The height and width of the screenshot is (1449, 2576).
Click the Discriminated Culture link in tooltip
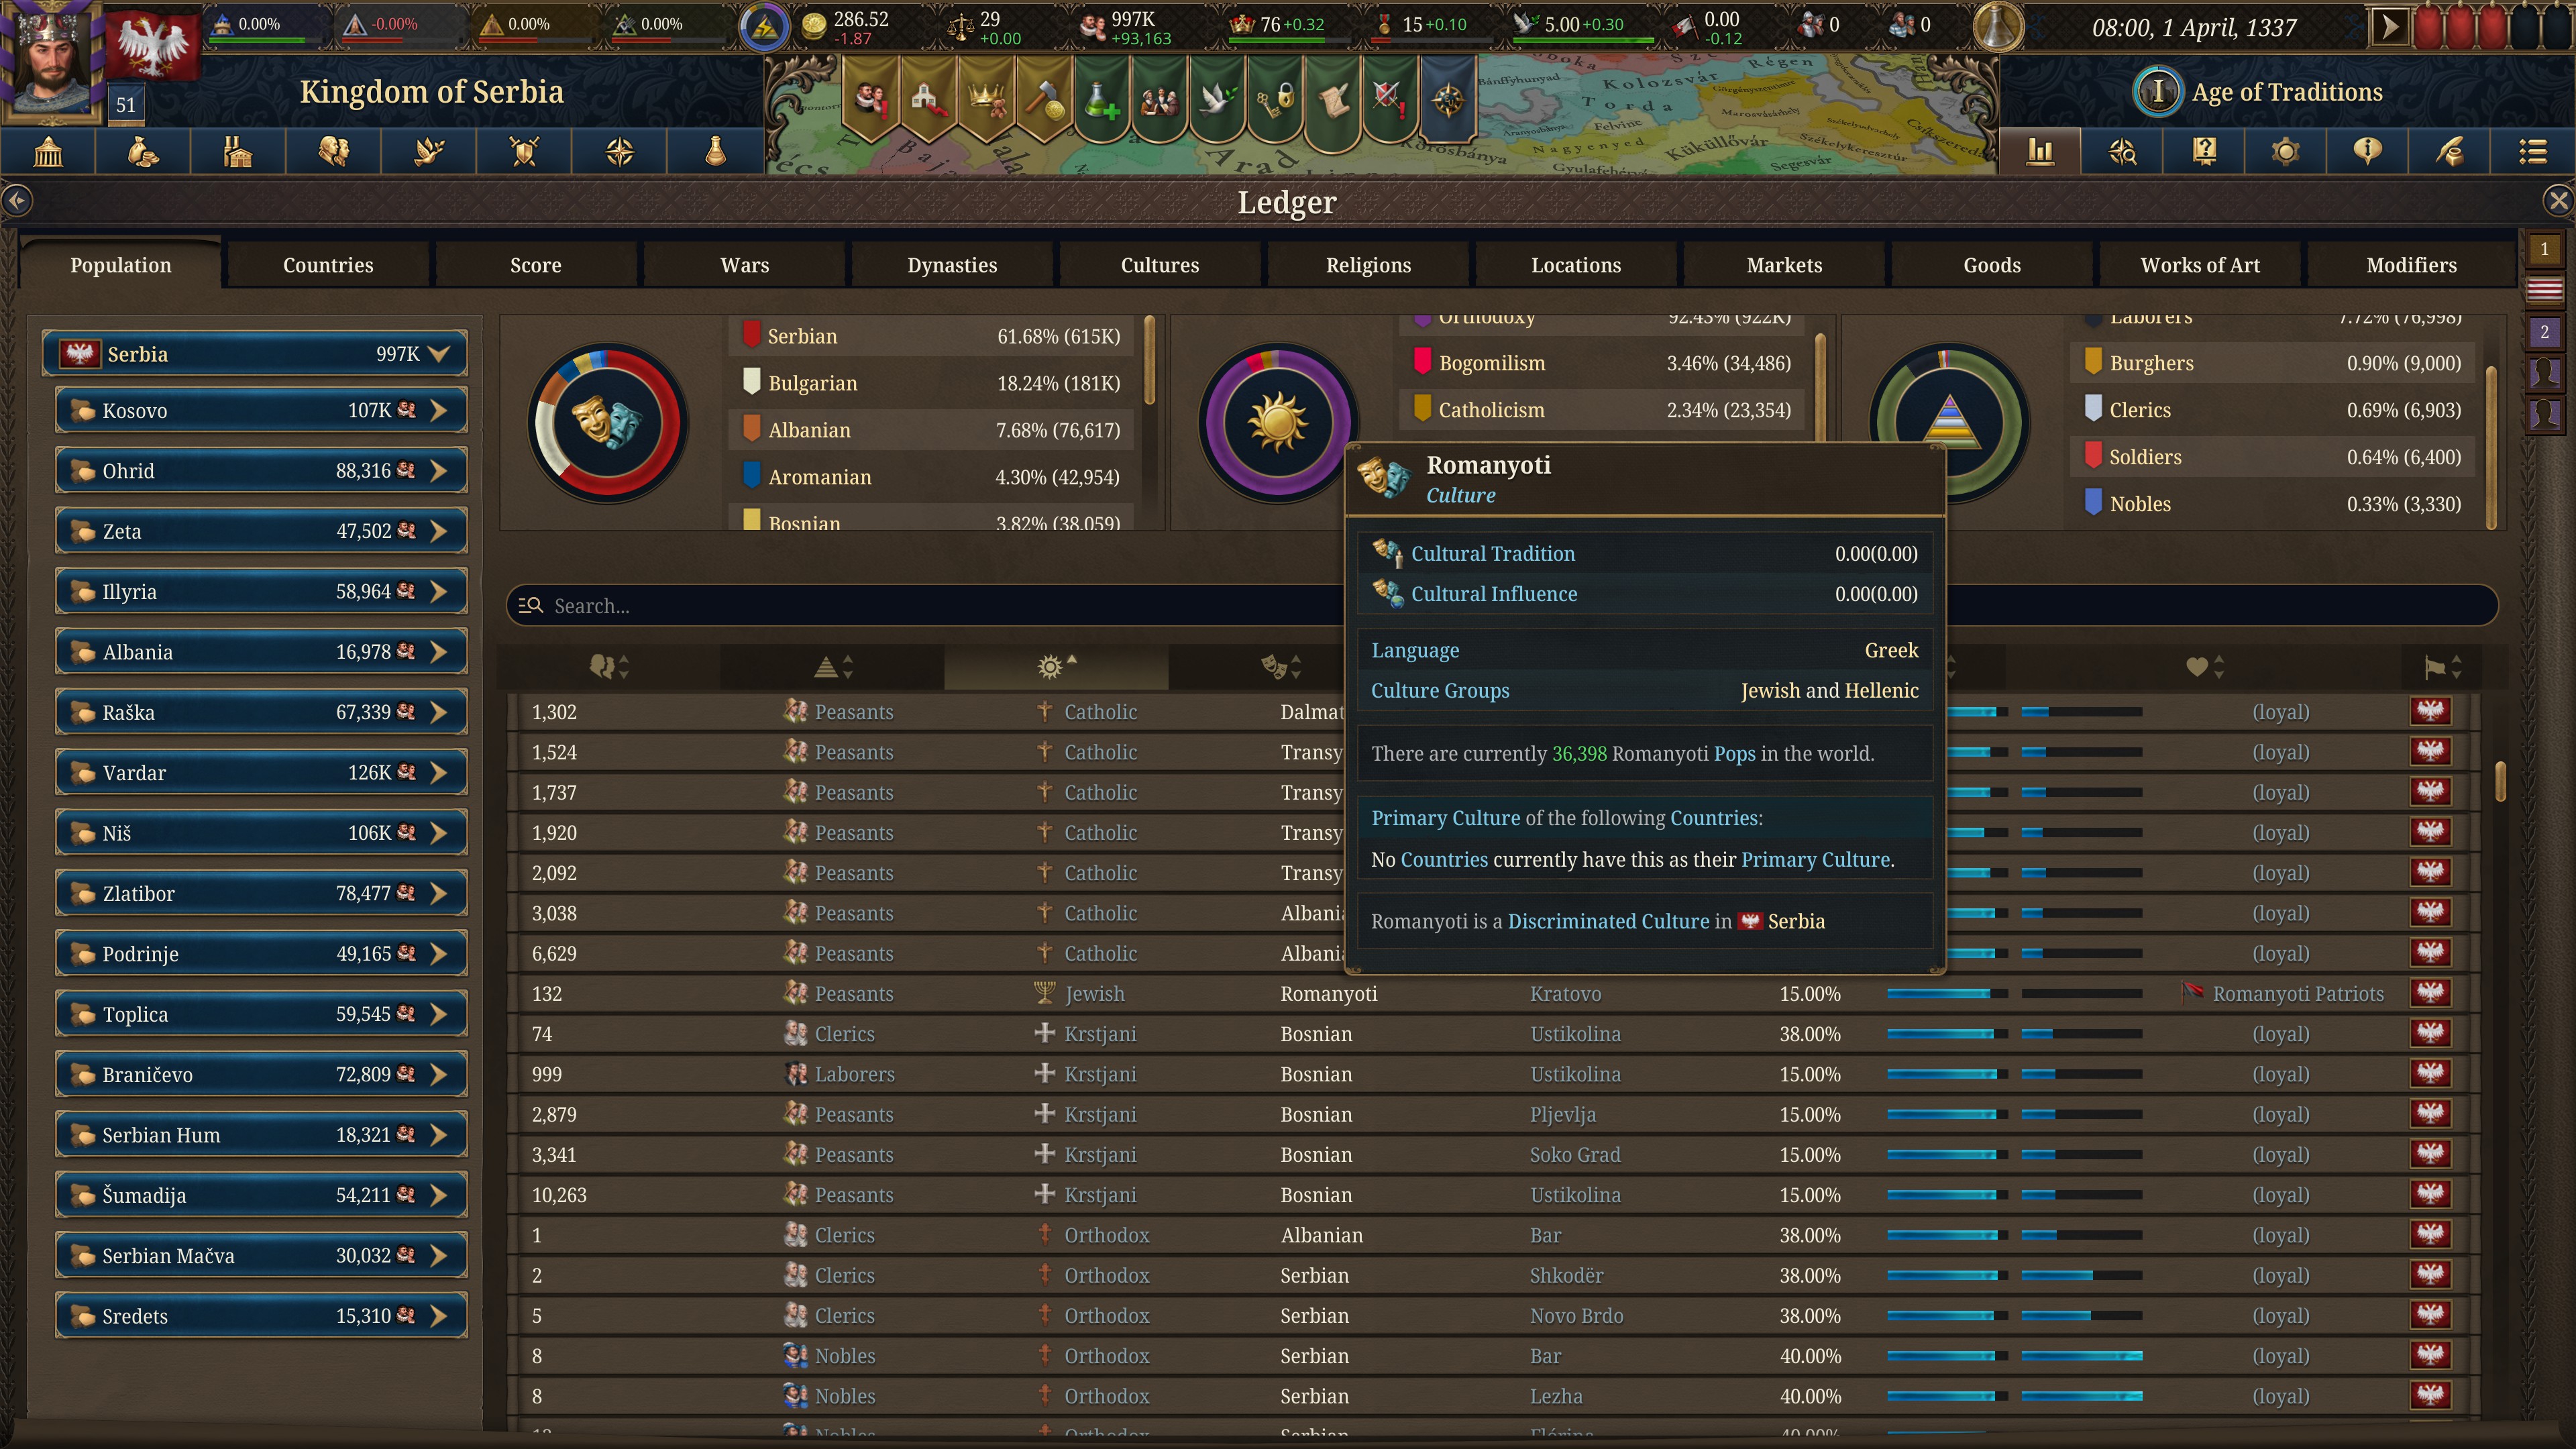point(1608,922)
